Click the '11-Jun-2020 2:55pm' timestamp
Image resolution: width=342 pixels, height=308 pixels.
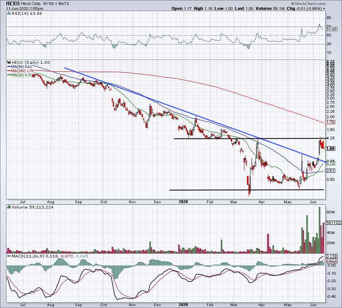tap(25, 9)
